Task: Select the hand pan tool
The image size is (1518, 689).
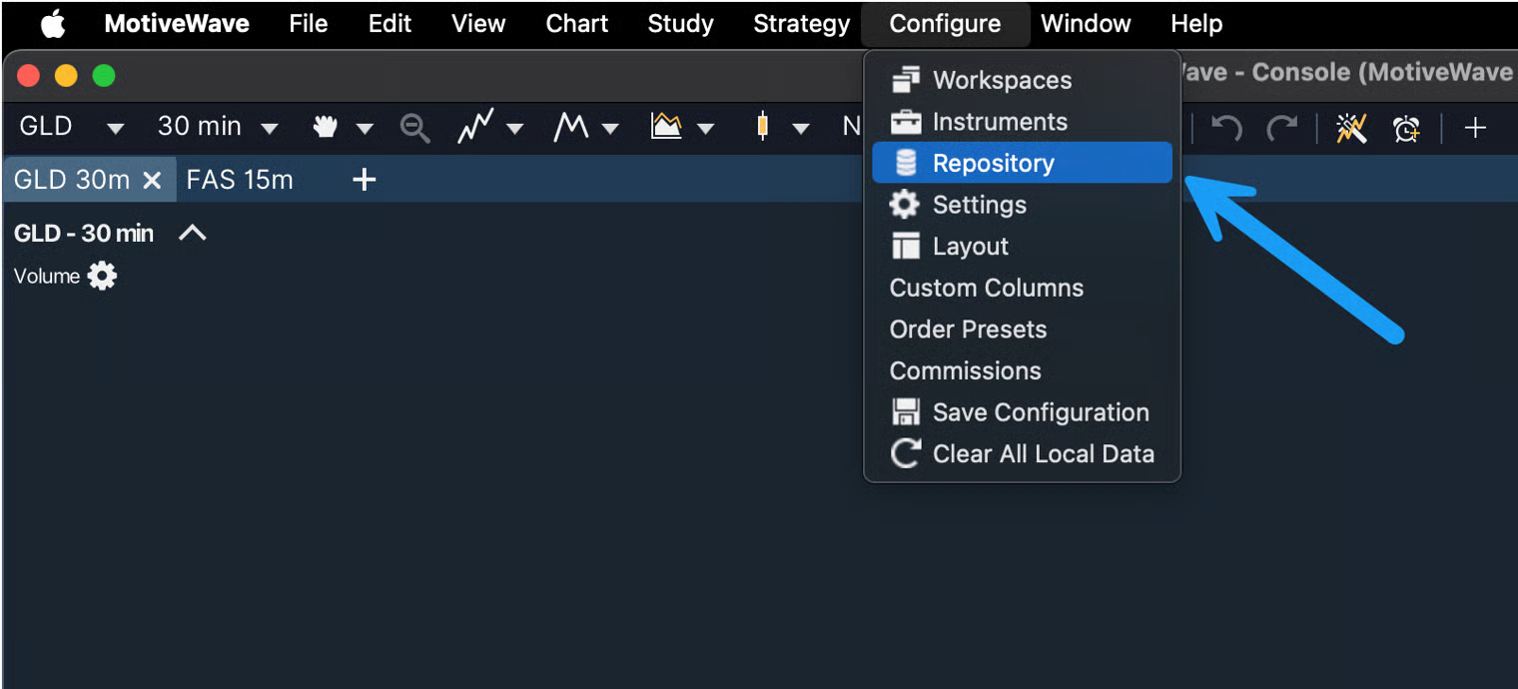Action: pos(326,127)
